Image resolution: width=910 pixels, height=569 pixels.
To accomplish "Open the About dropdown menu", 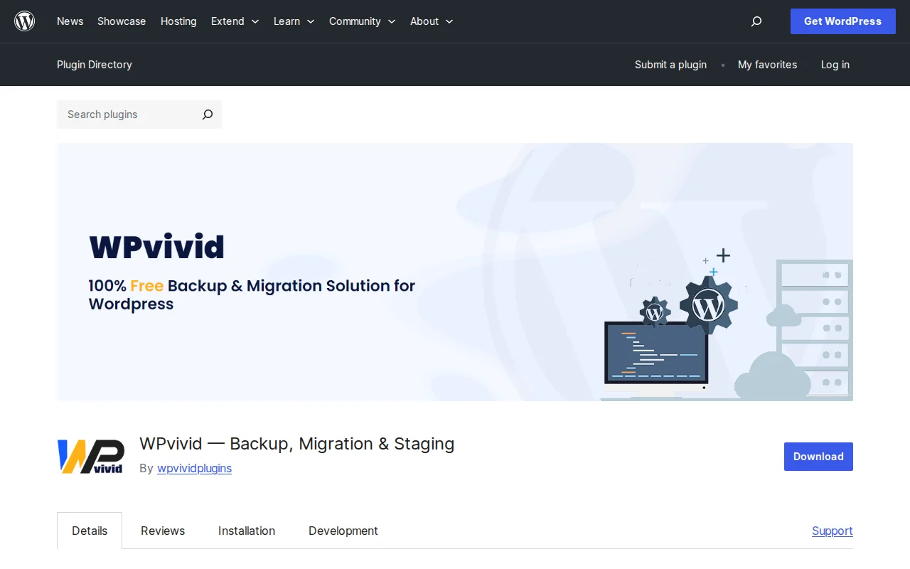I will click(431, 21).
